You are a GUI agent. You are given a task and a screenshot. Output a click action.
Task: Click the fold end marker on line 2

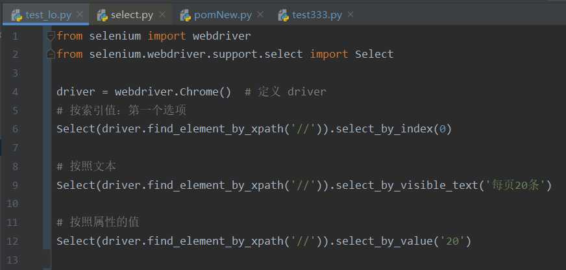[51, 55]
